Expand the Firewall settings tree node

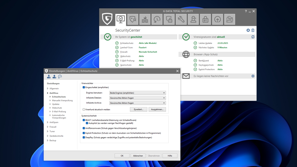pos(48,127)
